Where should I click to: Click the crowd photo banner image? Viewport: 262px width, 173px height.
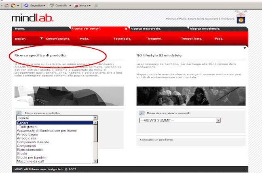click(191, 96)
